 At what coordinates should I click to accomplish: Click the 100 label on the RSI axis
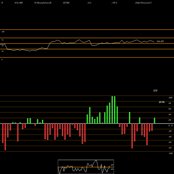tap(3, 32)
